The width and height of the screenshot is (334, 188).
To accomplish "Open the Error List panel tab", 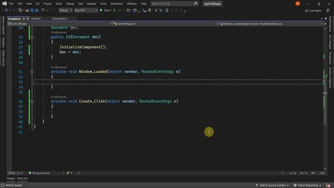I will (x=22, y=179).
